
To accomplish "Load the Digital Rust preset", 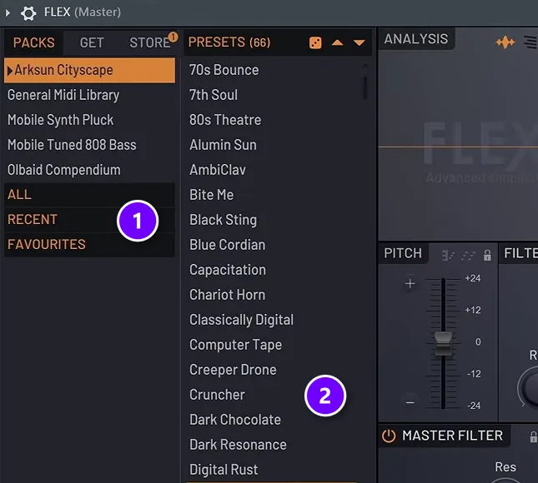I will tap(224, 470).
